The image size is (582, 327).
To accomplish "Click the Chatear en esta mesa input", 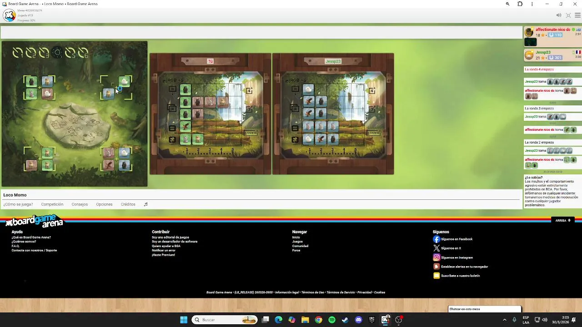I will pyautogui.click(x=484, y=309).
